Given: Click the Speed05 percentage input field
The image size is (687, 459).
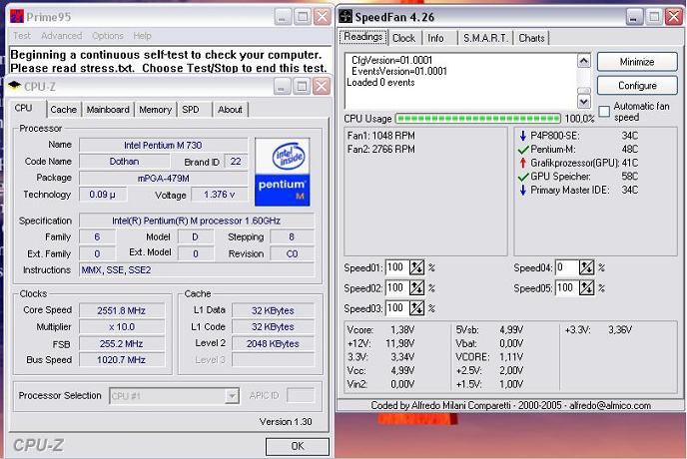Looking at the screenshot, I should click(x=567, y=287).
